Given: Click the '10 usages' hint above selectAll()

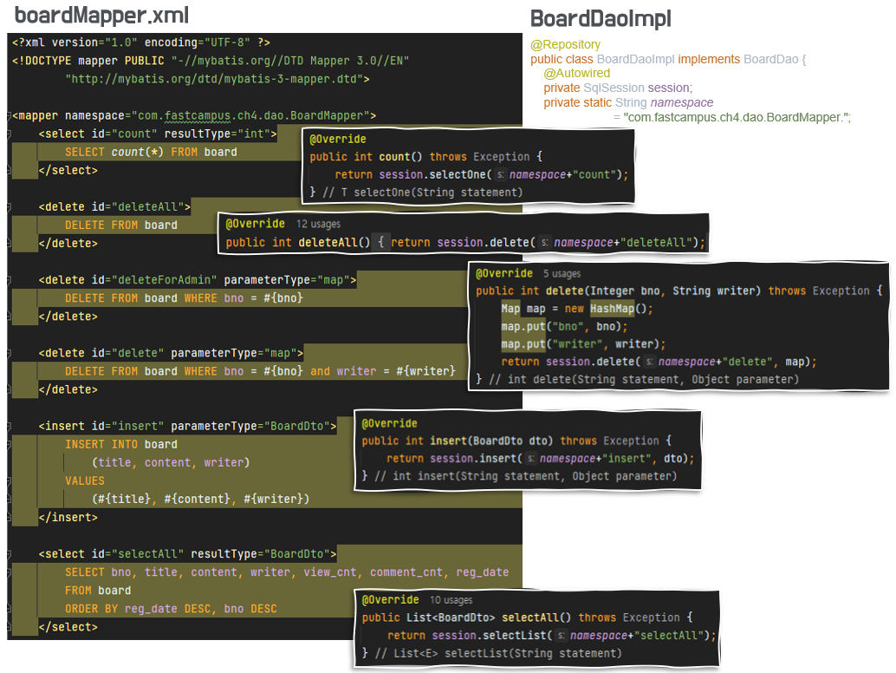Looking at the screenshot, I should (451, 600).
